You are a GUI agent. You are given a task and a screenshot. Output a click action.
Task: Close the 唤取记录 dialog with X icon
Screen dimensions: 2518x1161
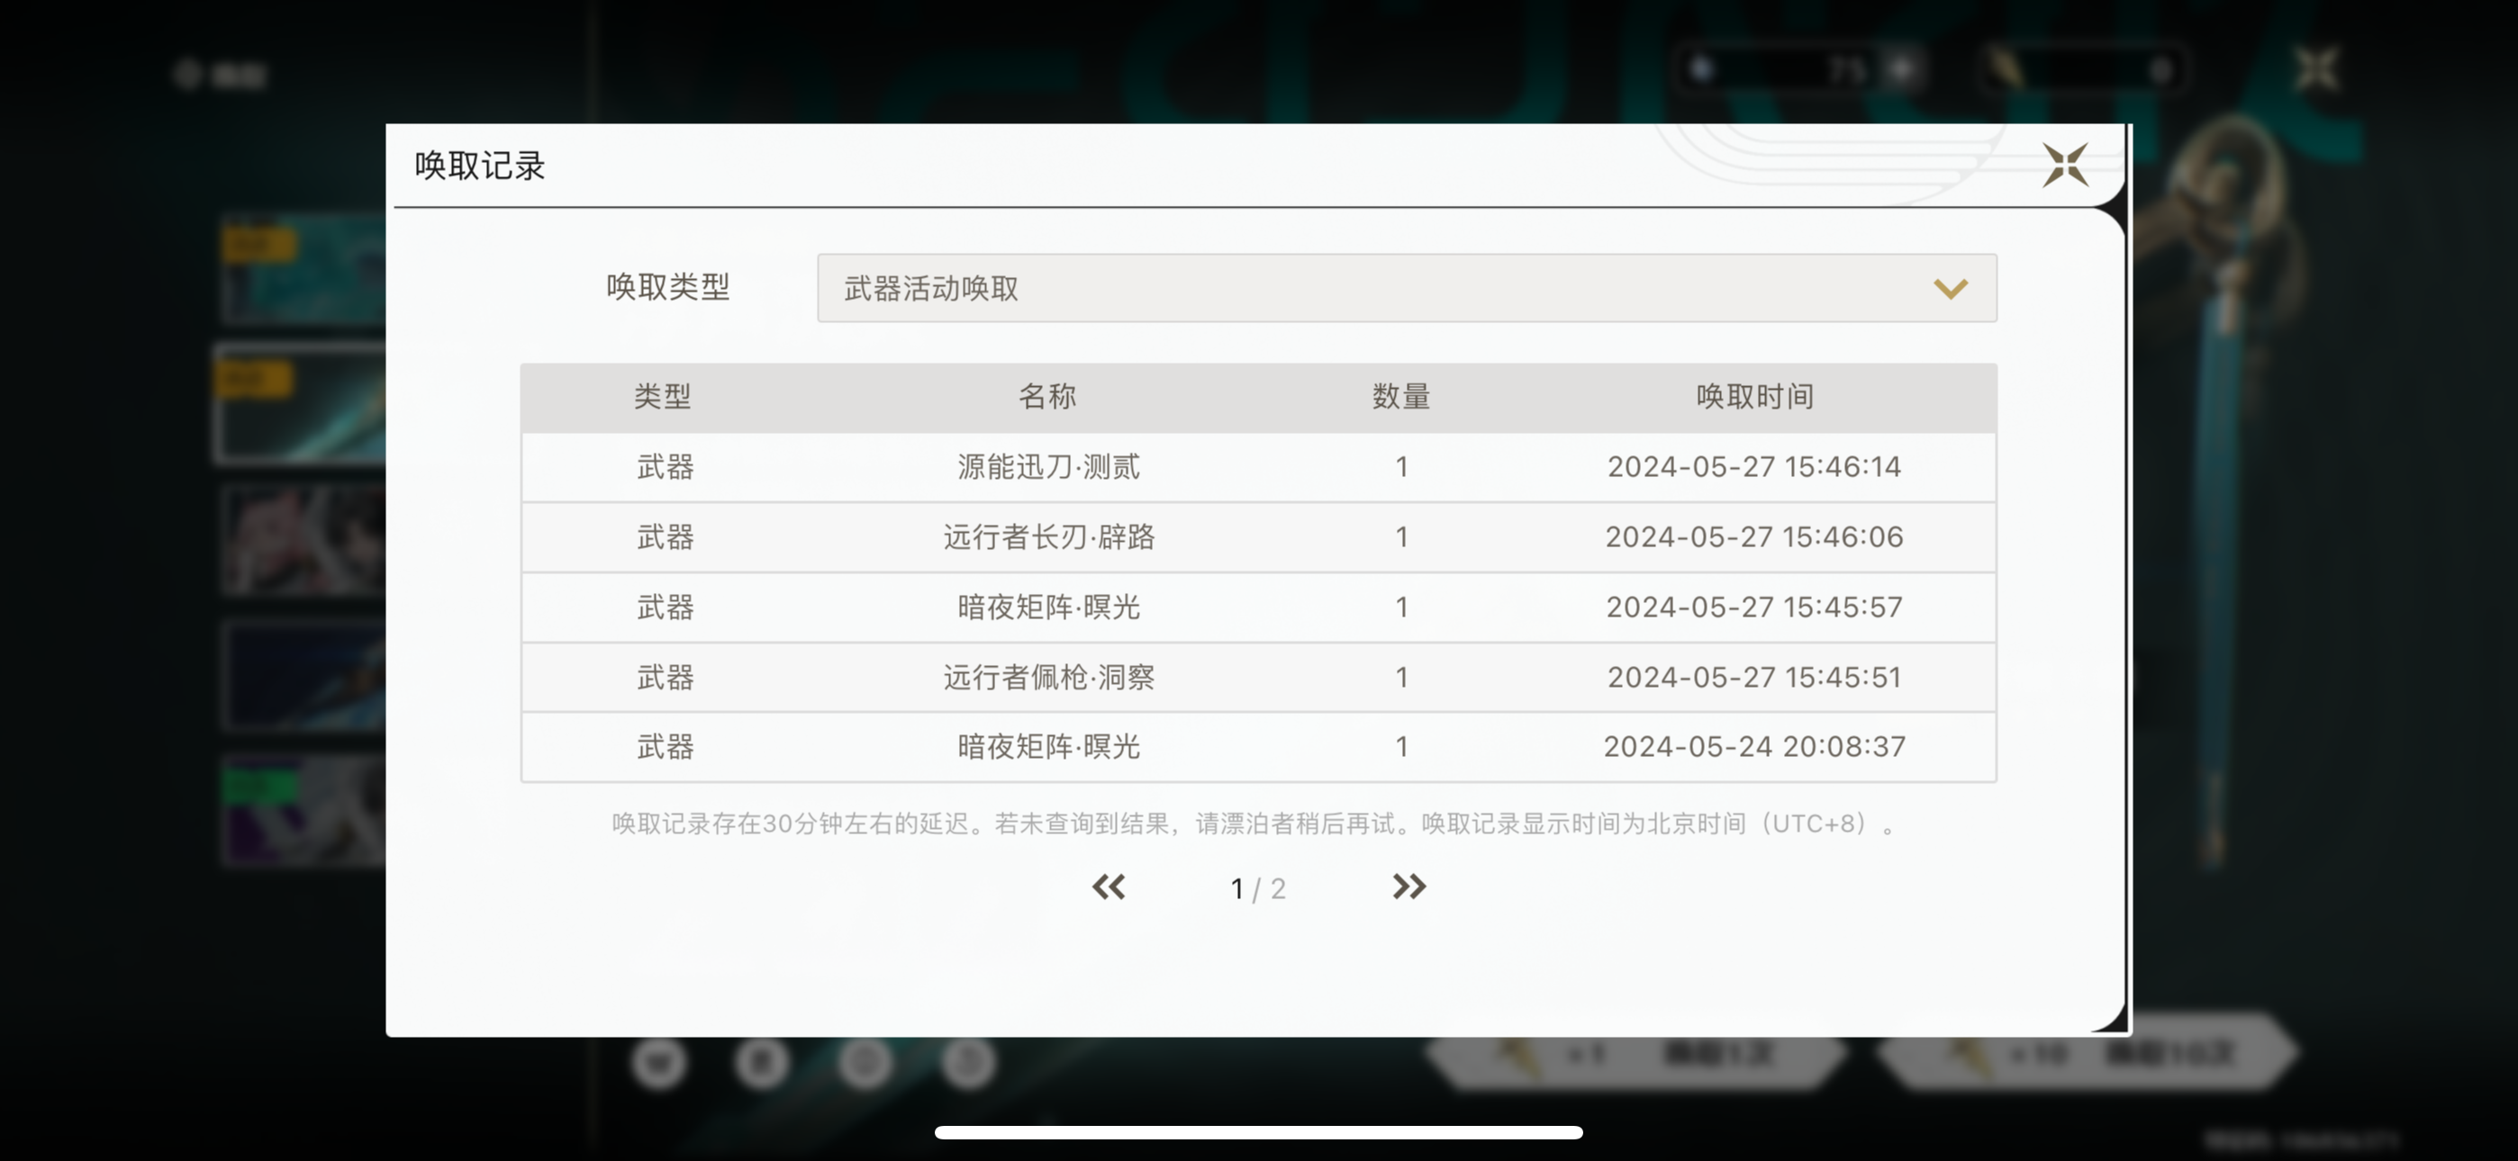click(x=2064, y=166)
